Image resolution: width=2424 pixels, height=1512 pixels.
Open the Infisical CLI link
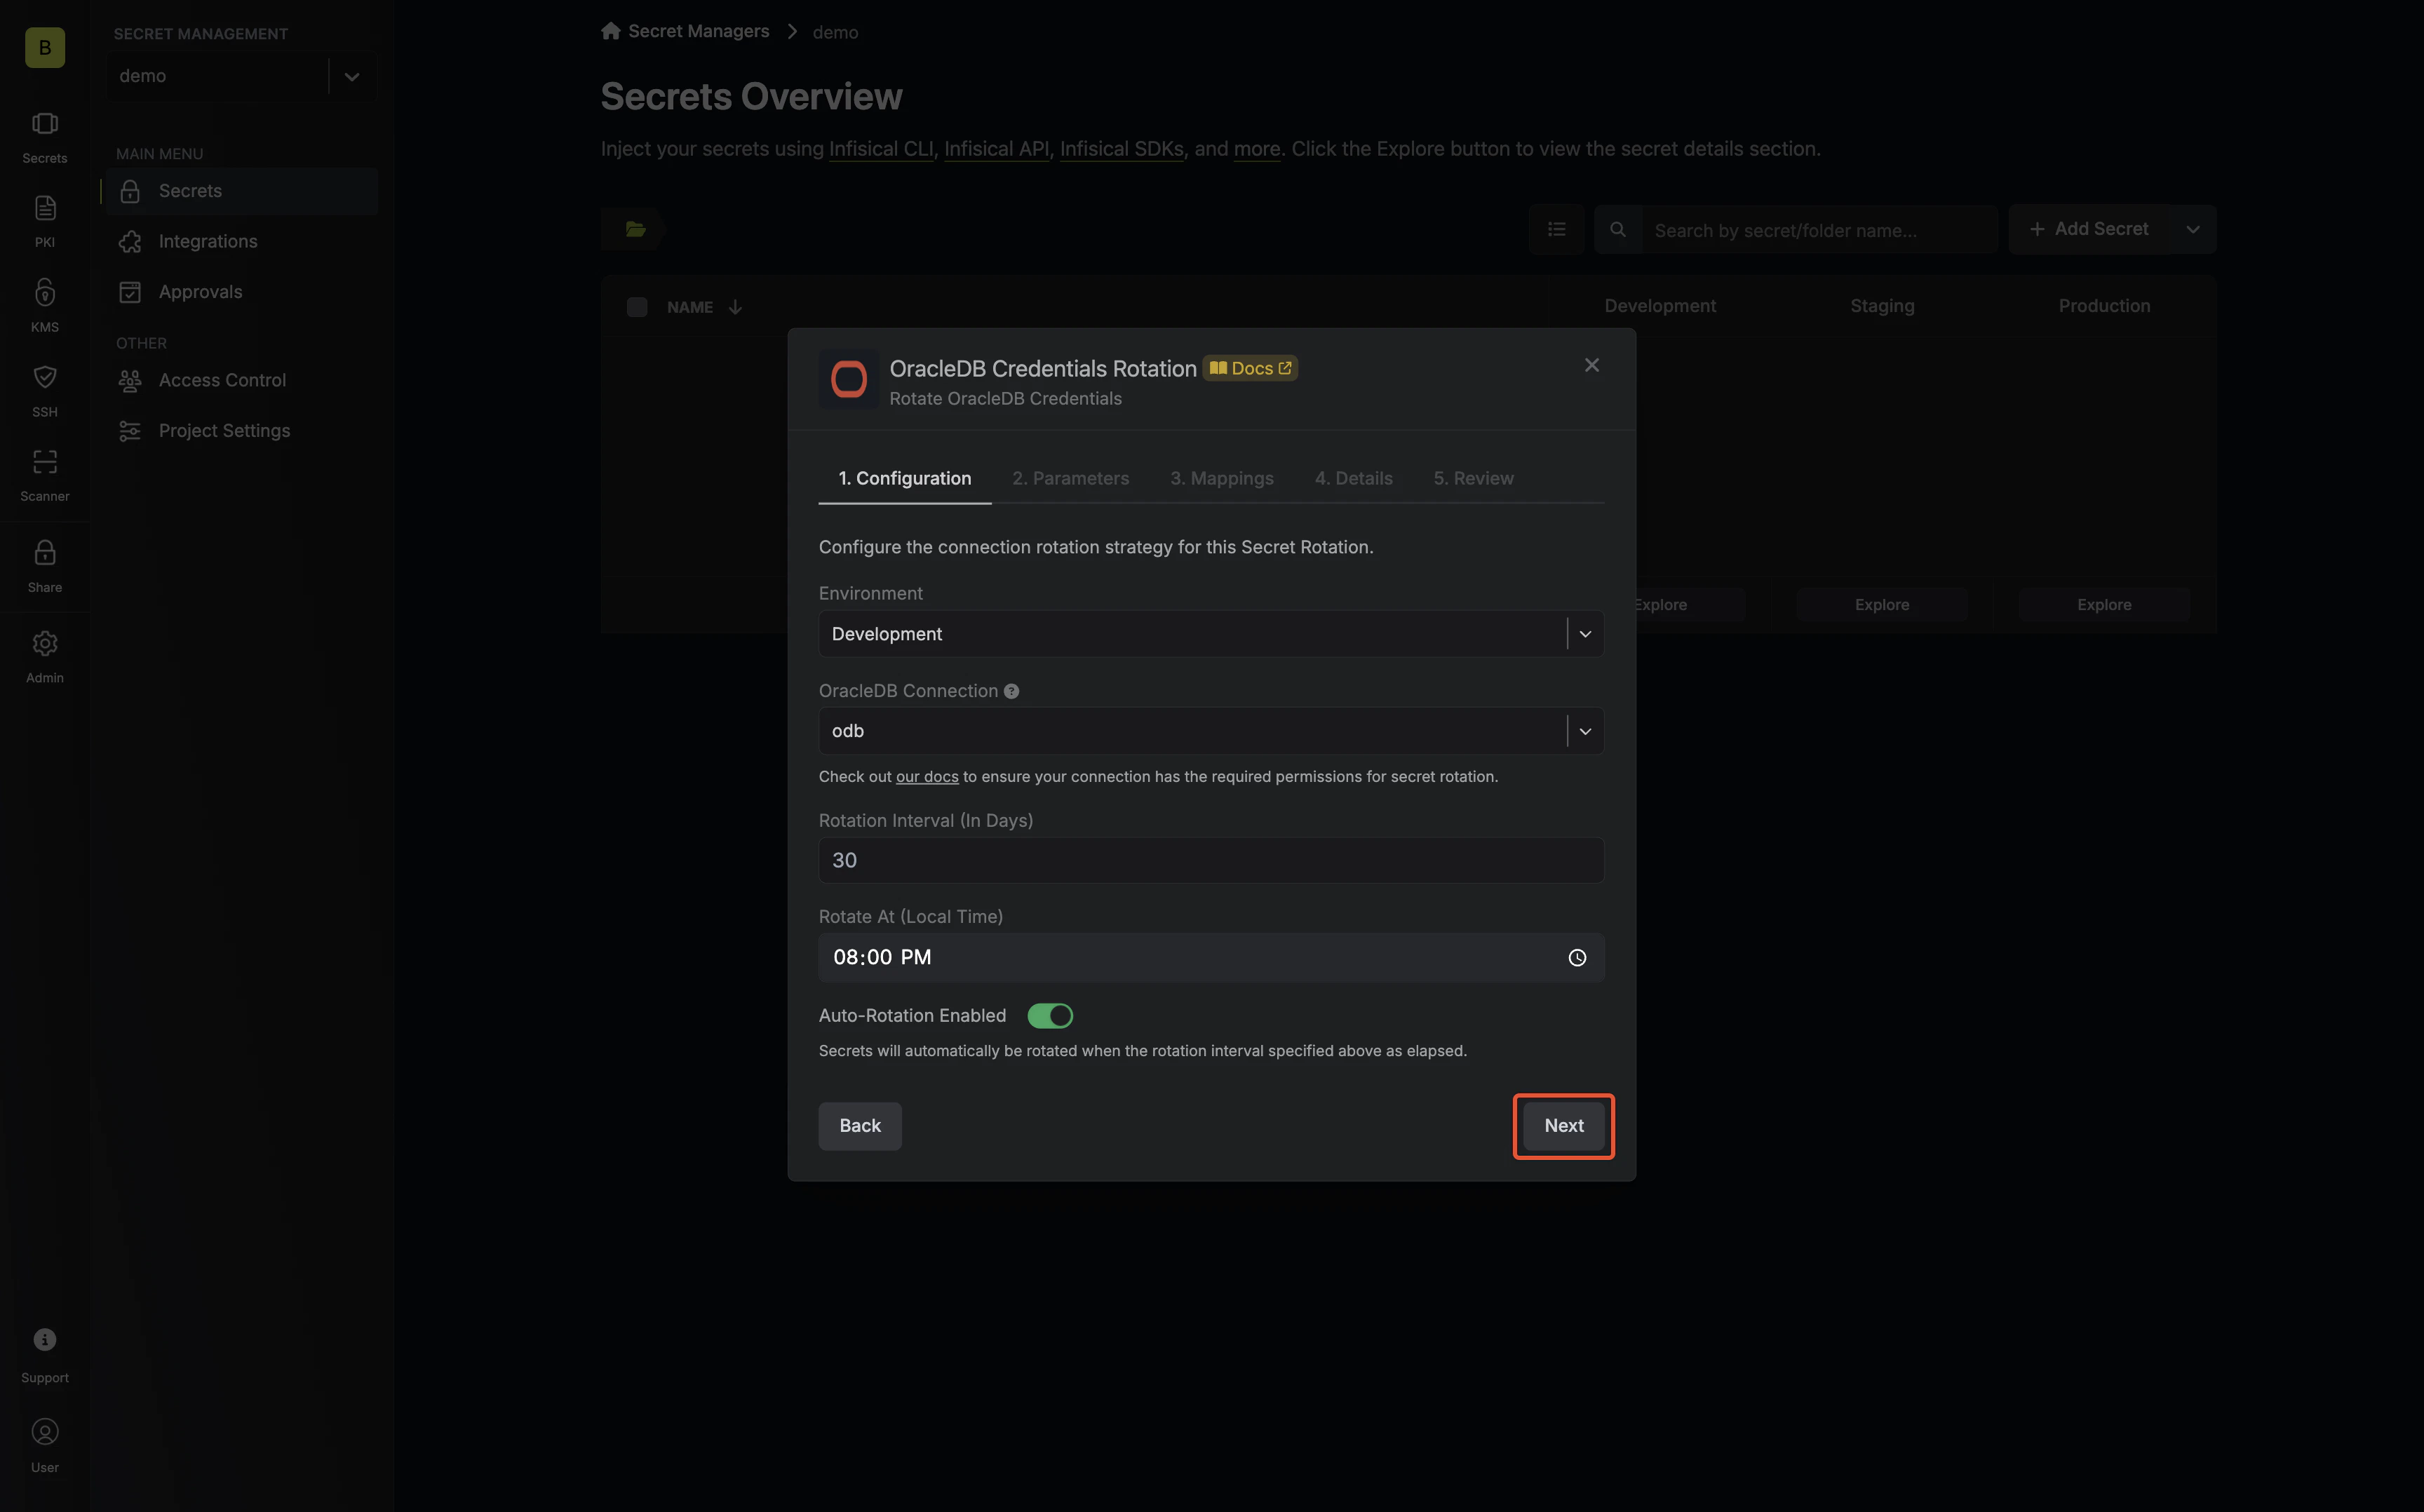point(881,149)
